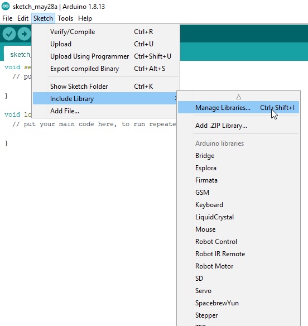The width and height of the screenshot is (308, 326).
Task: Choose Add .ZIP Library...
Action: pyautogui.click(x=238, y=126)
